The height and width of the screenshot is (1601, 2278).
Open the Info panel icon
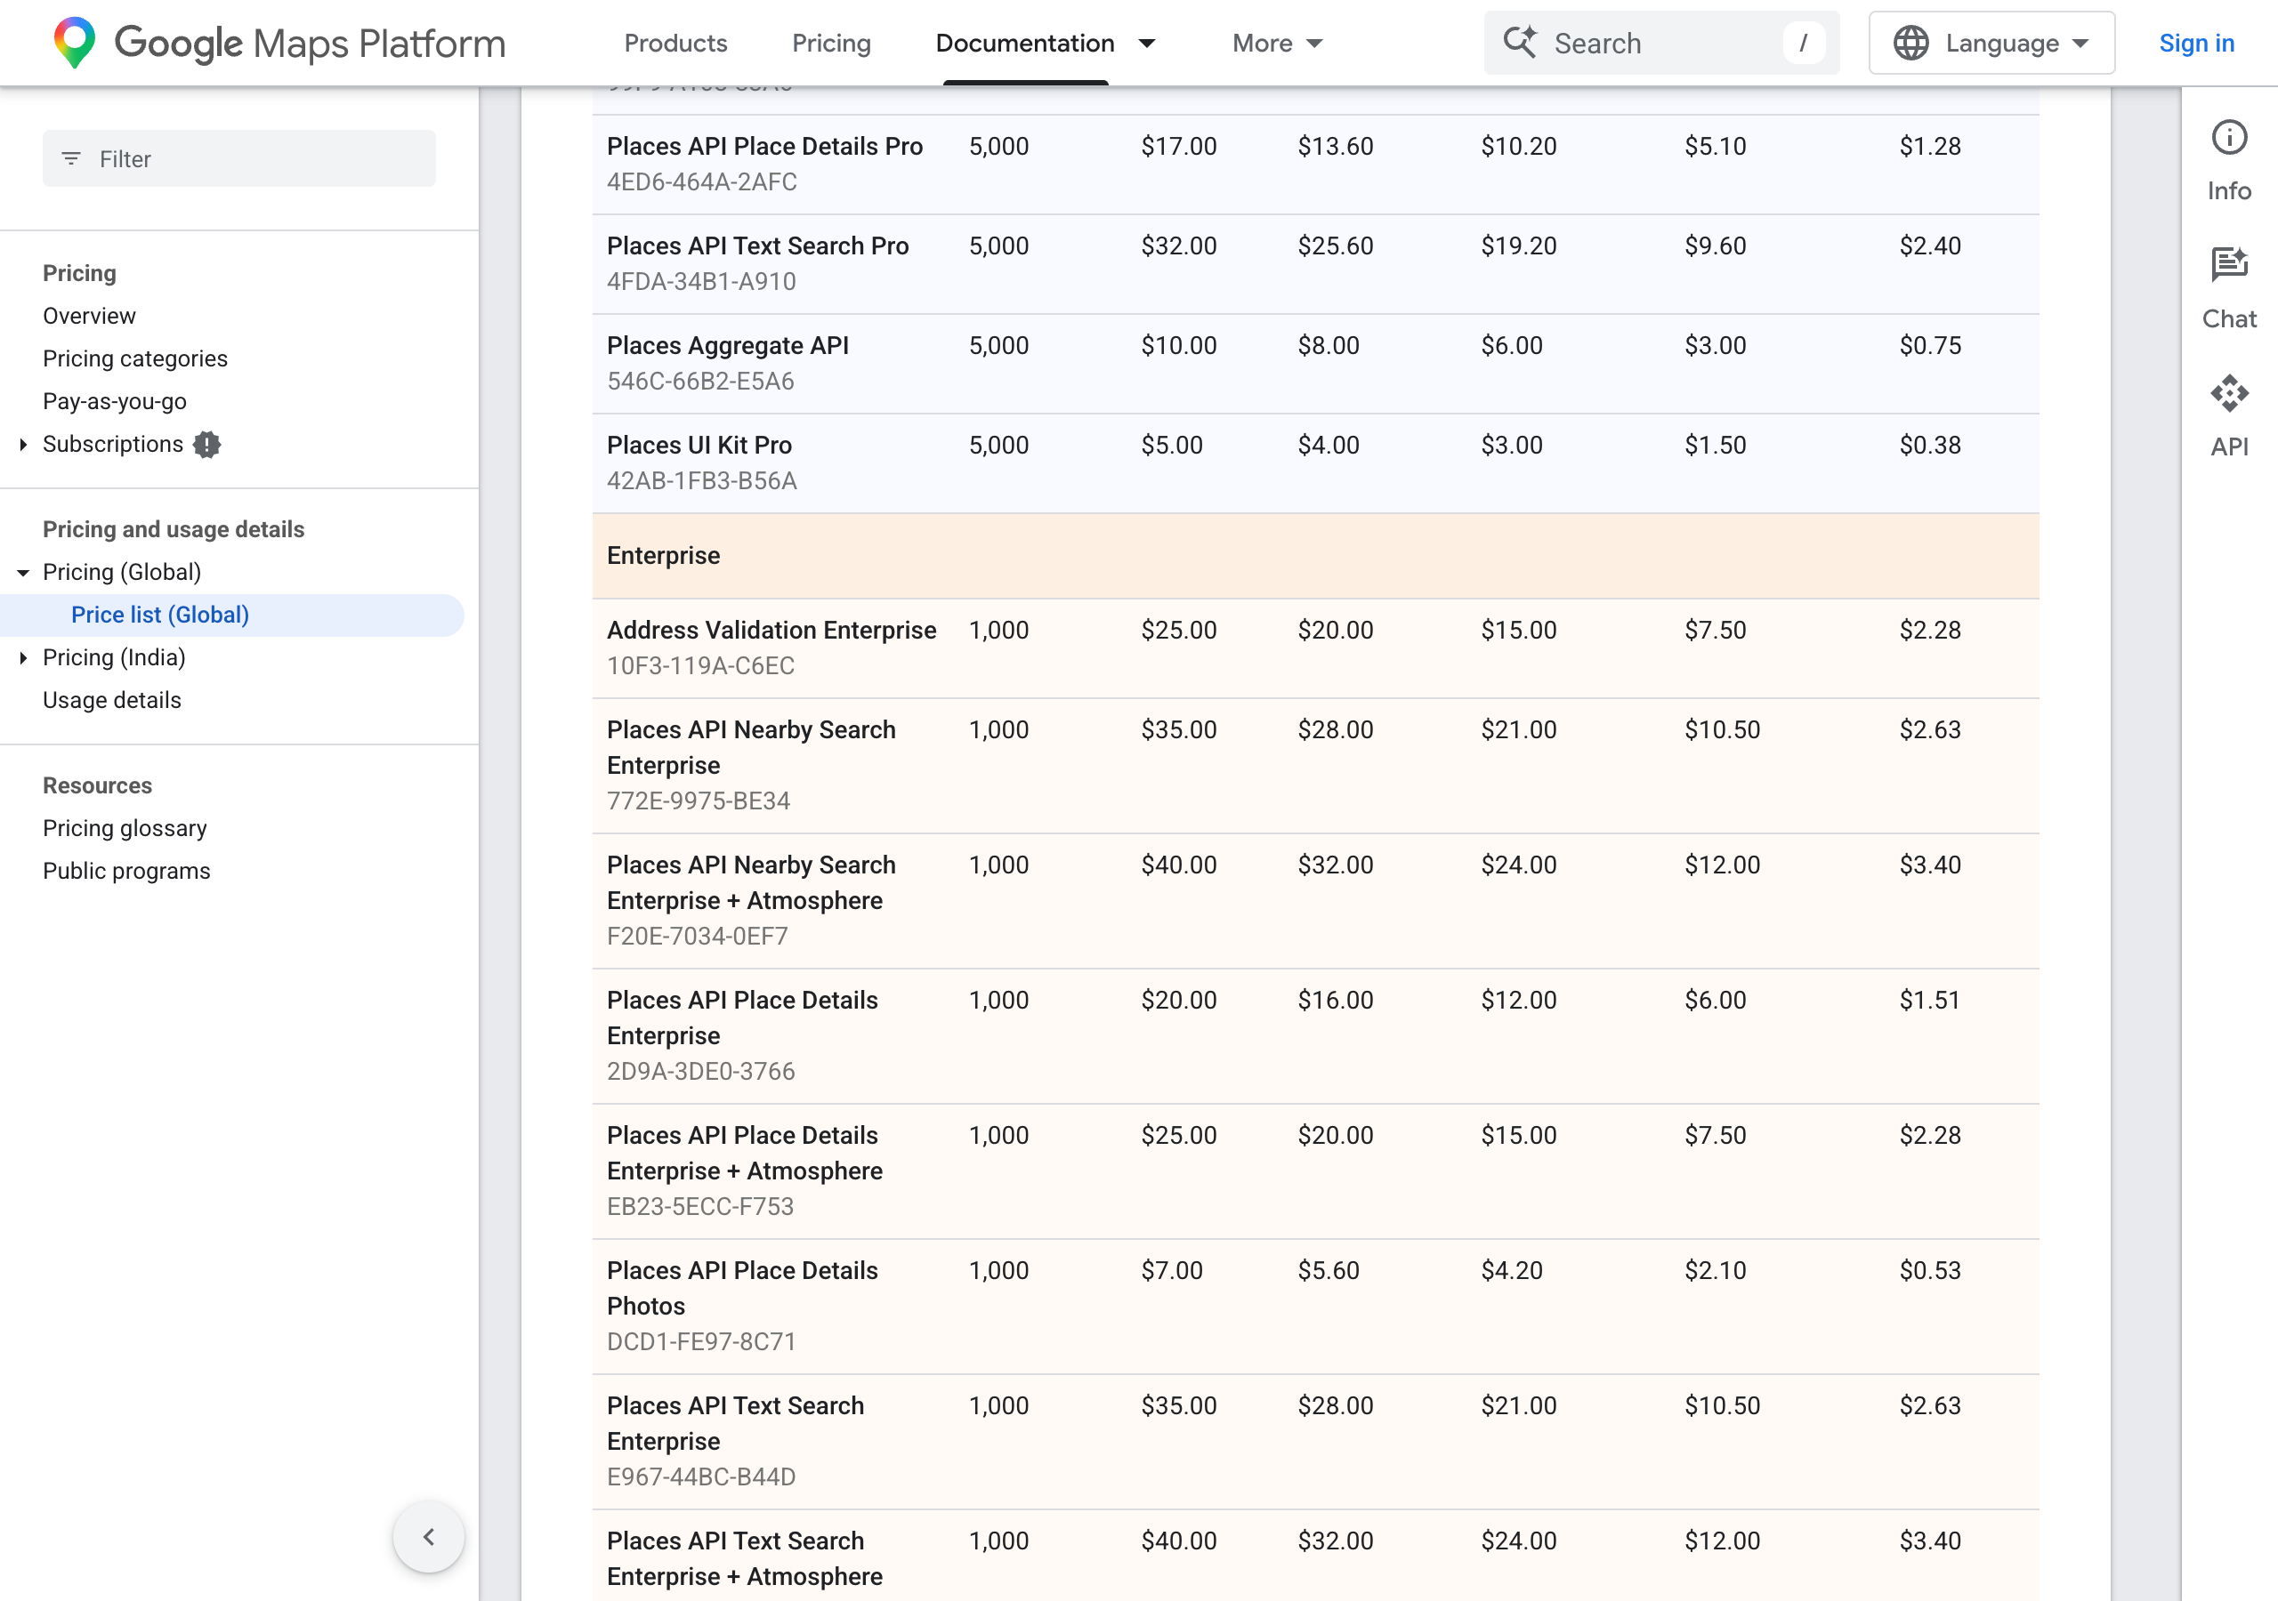(2228, 137)
